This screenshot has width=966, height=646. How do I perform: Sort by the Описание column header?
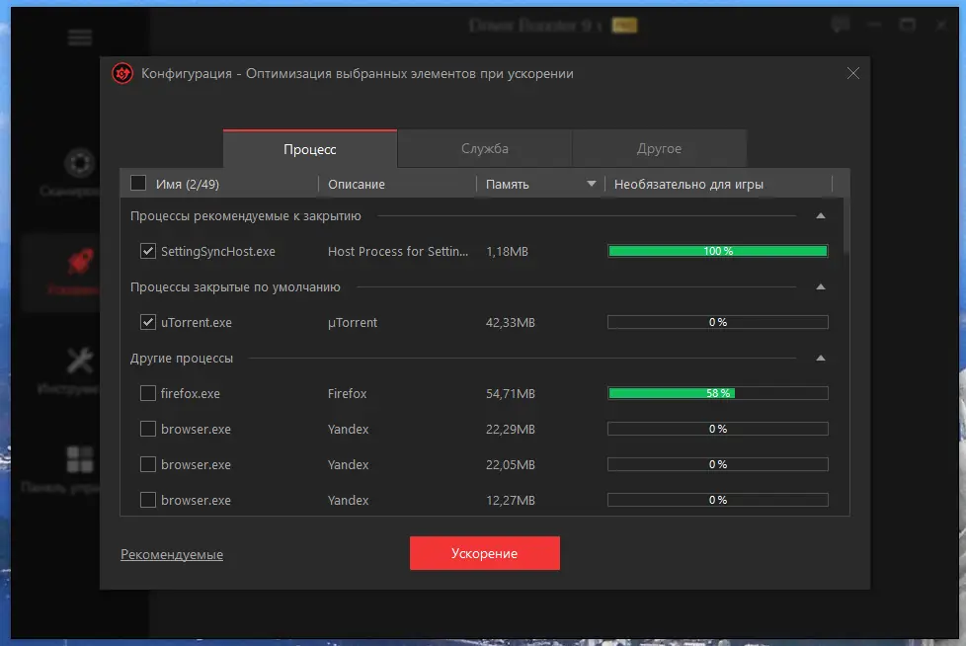(357, 184)
